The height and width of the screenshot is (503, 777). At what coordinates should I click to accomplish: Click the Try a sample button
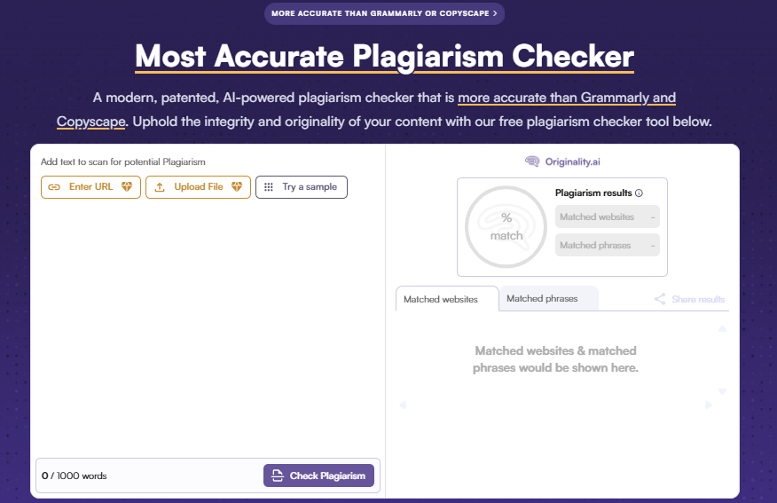[302, 187]
